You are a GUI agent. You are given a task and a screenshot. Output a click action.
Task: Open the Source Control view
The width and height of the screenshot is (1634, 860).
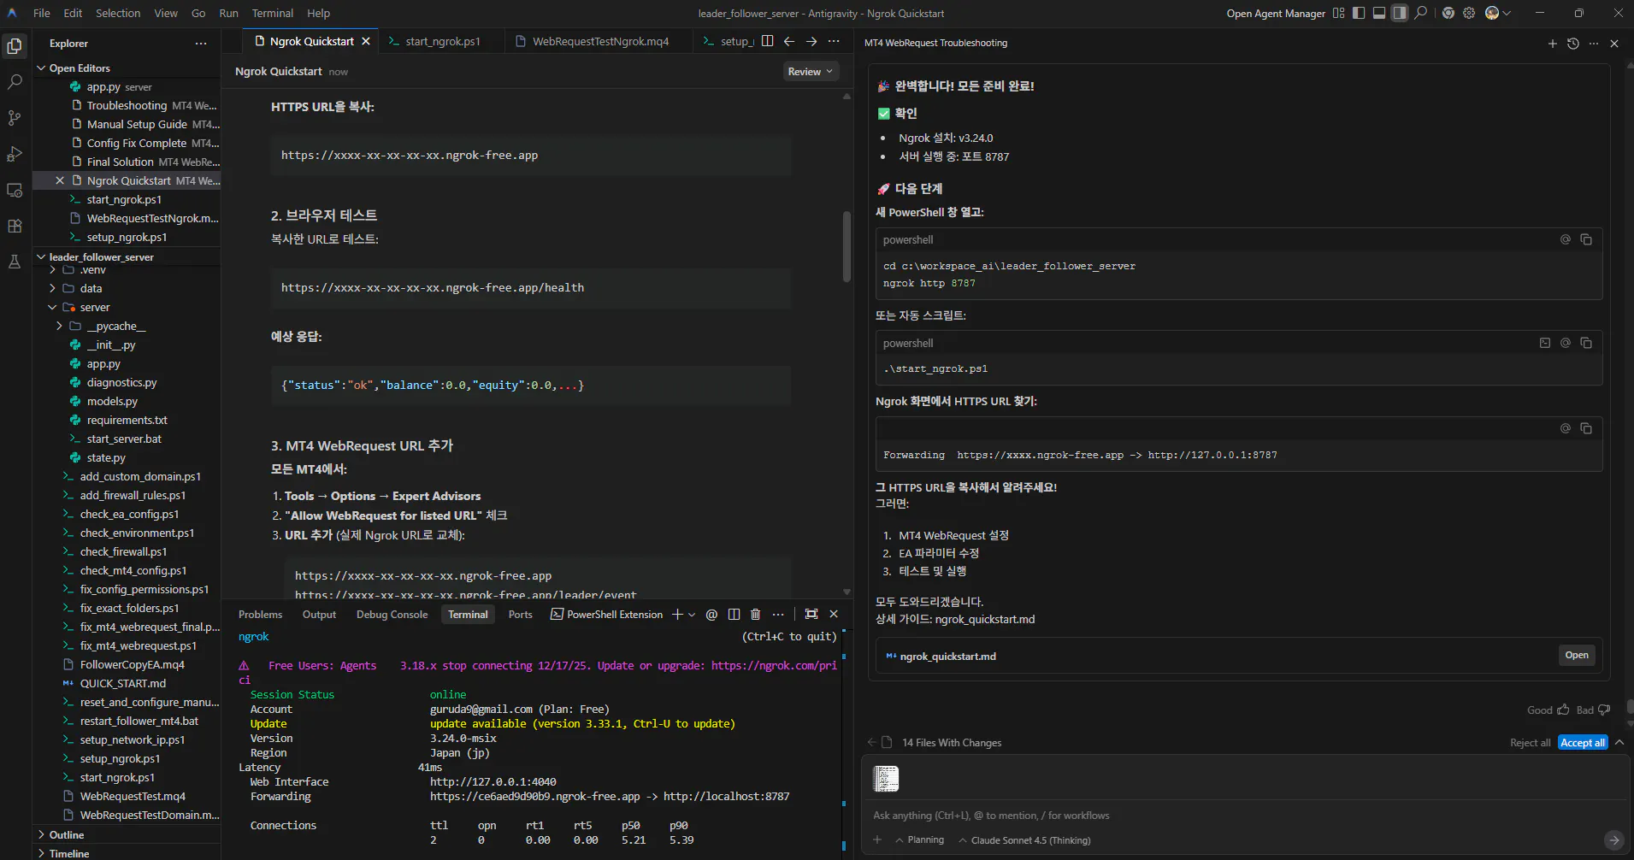[x=15, y=118]
